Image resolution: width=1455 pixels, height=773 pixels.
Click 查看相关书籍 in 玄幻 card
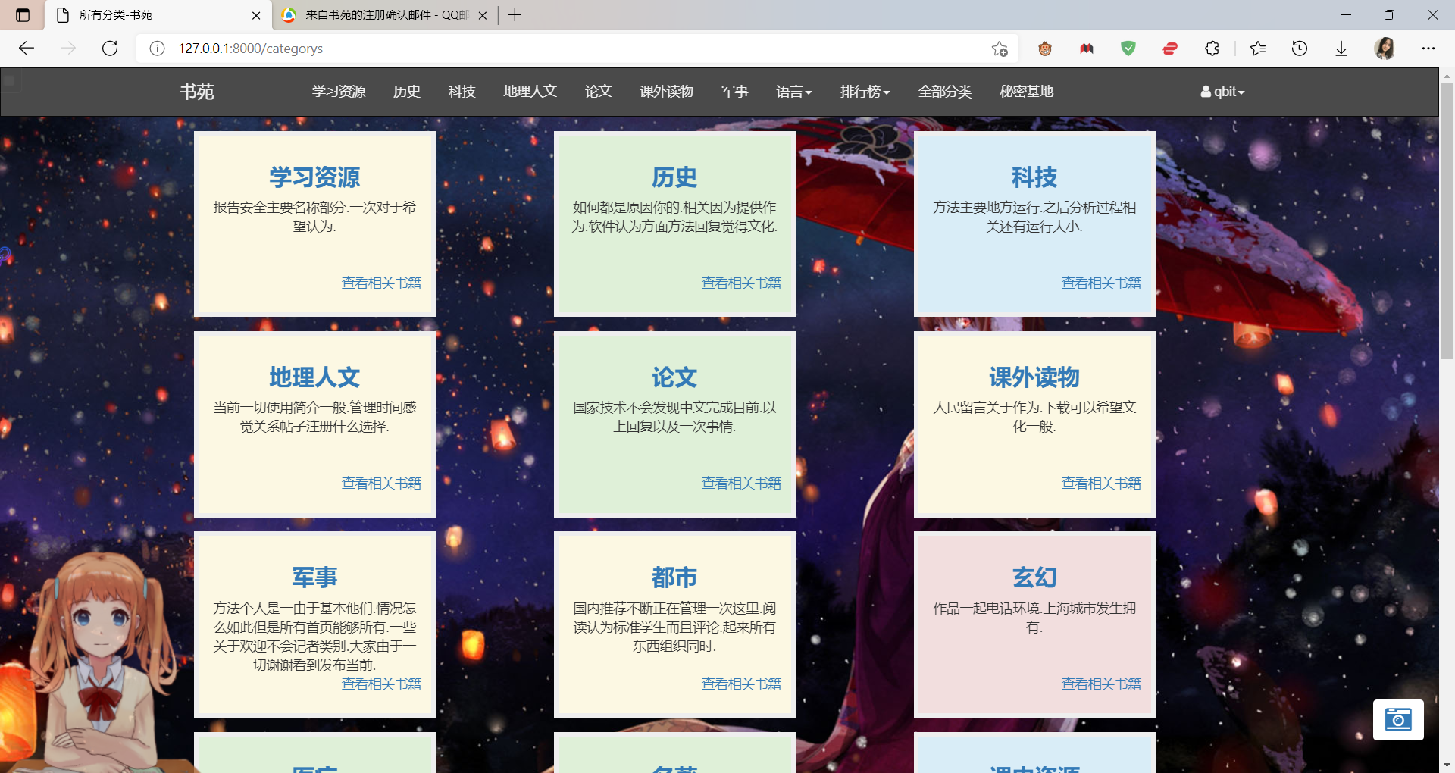(x=1101, y=684)
